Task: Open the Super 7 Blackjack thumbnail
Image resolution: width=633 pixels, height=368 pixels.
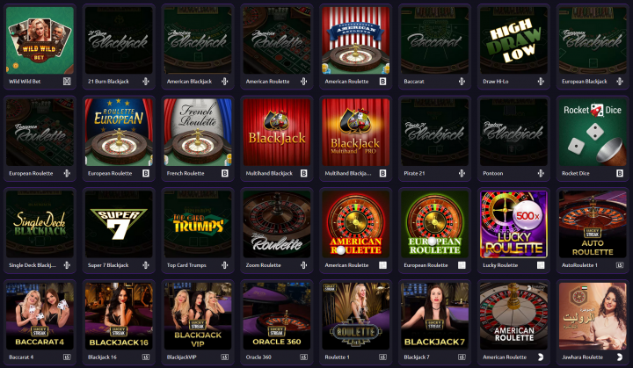Action: [x=119, y=224]
